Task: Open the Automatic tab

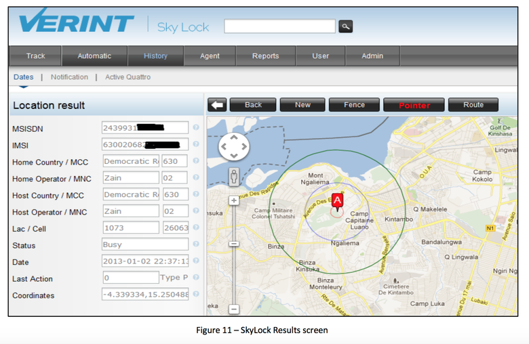Action: [94, 56]
